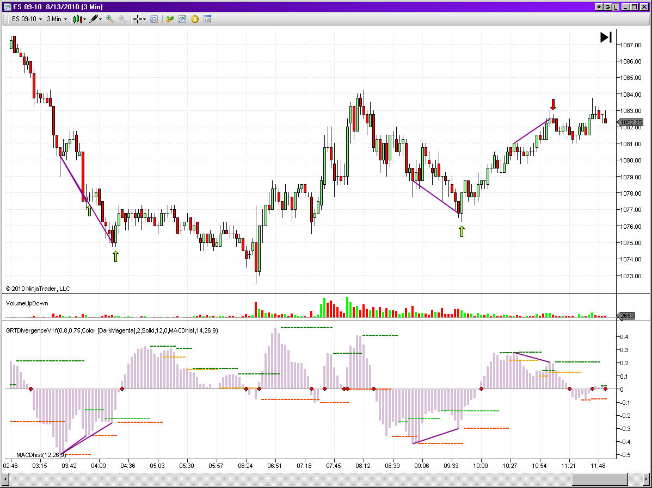Jump to last bar with skip-forward arrow

click(x=606, y=37)
